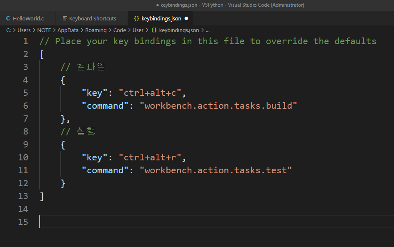The width and height of the screenshot is (394, 247).
Task: Place cursor at the closing square bracket
Action: [x=42, y=196]
